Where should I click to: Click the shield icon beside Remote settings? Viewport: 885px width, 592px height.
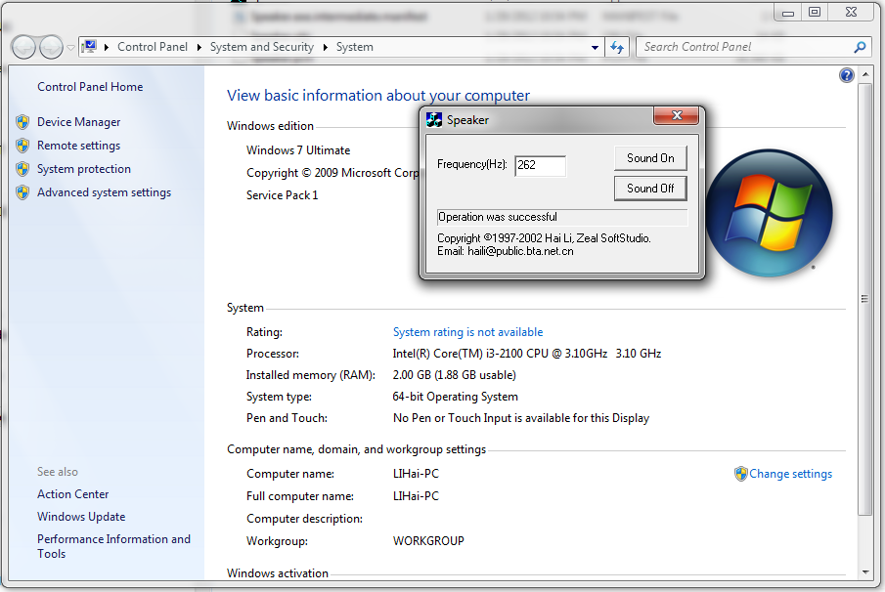tap(22, 146)
